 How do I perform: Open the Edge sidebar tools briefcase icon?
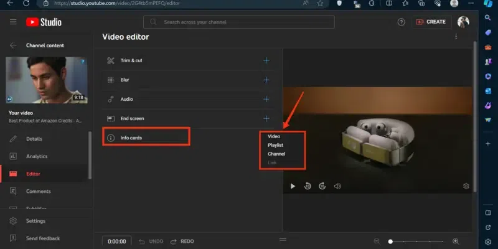click(488, 47)
